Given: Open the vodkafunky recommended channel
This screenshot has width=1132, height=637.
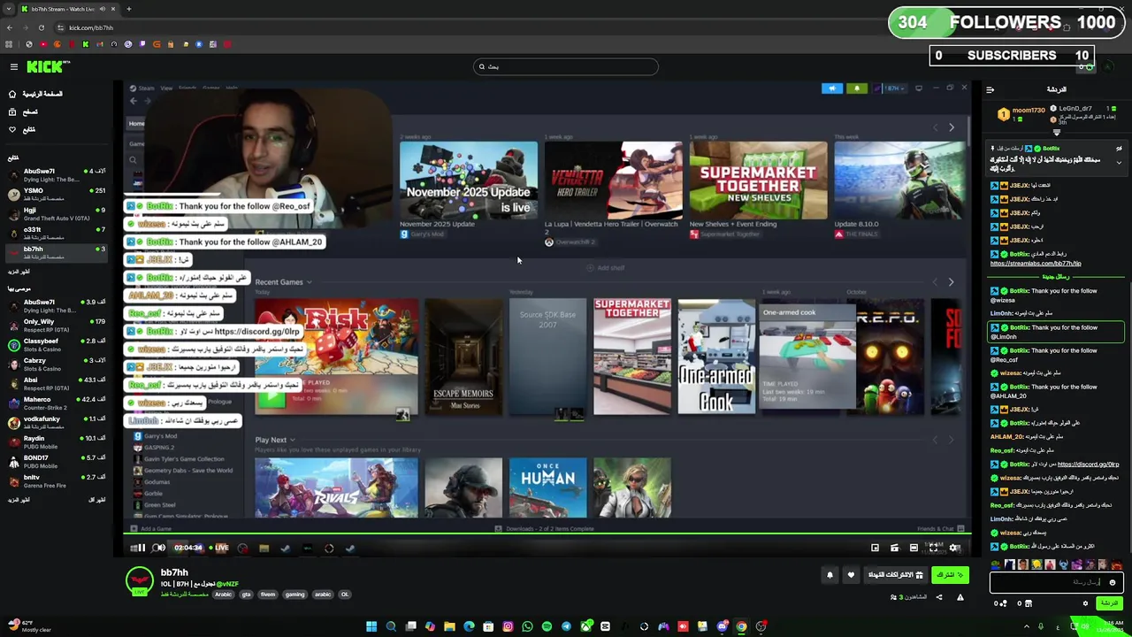Looking at the screenshot, I should coord(55,423).
